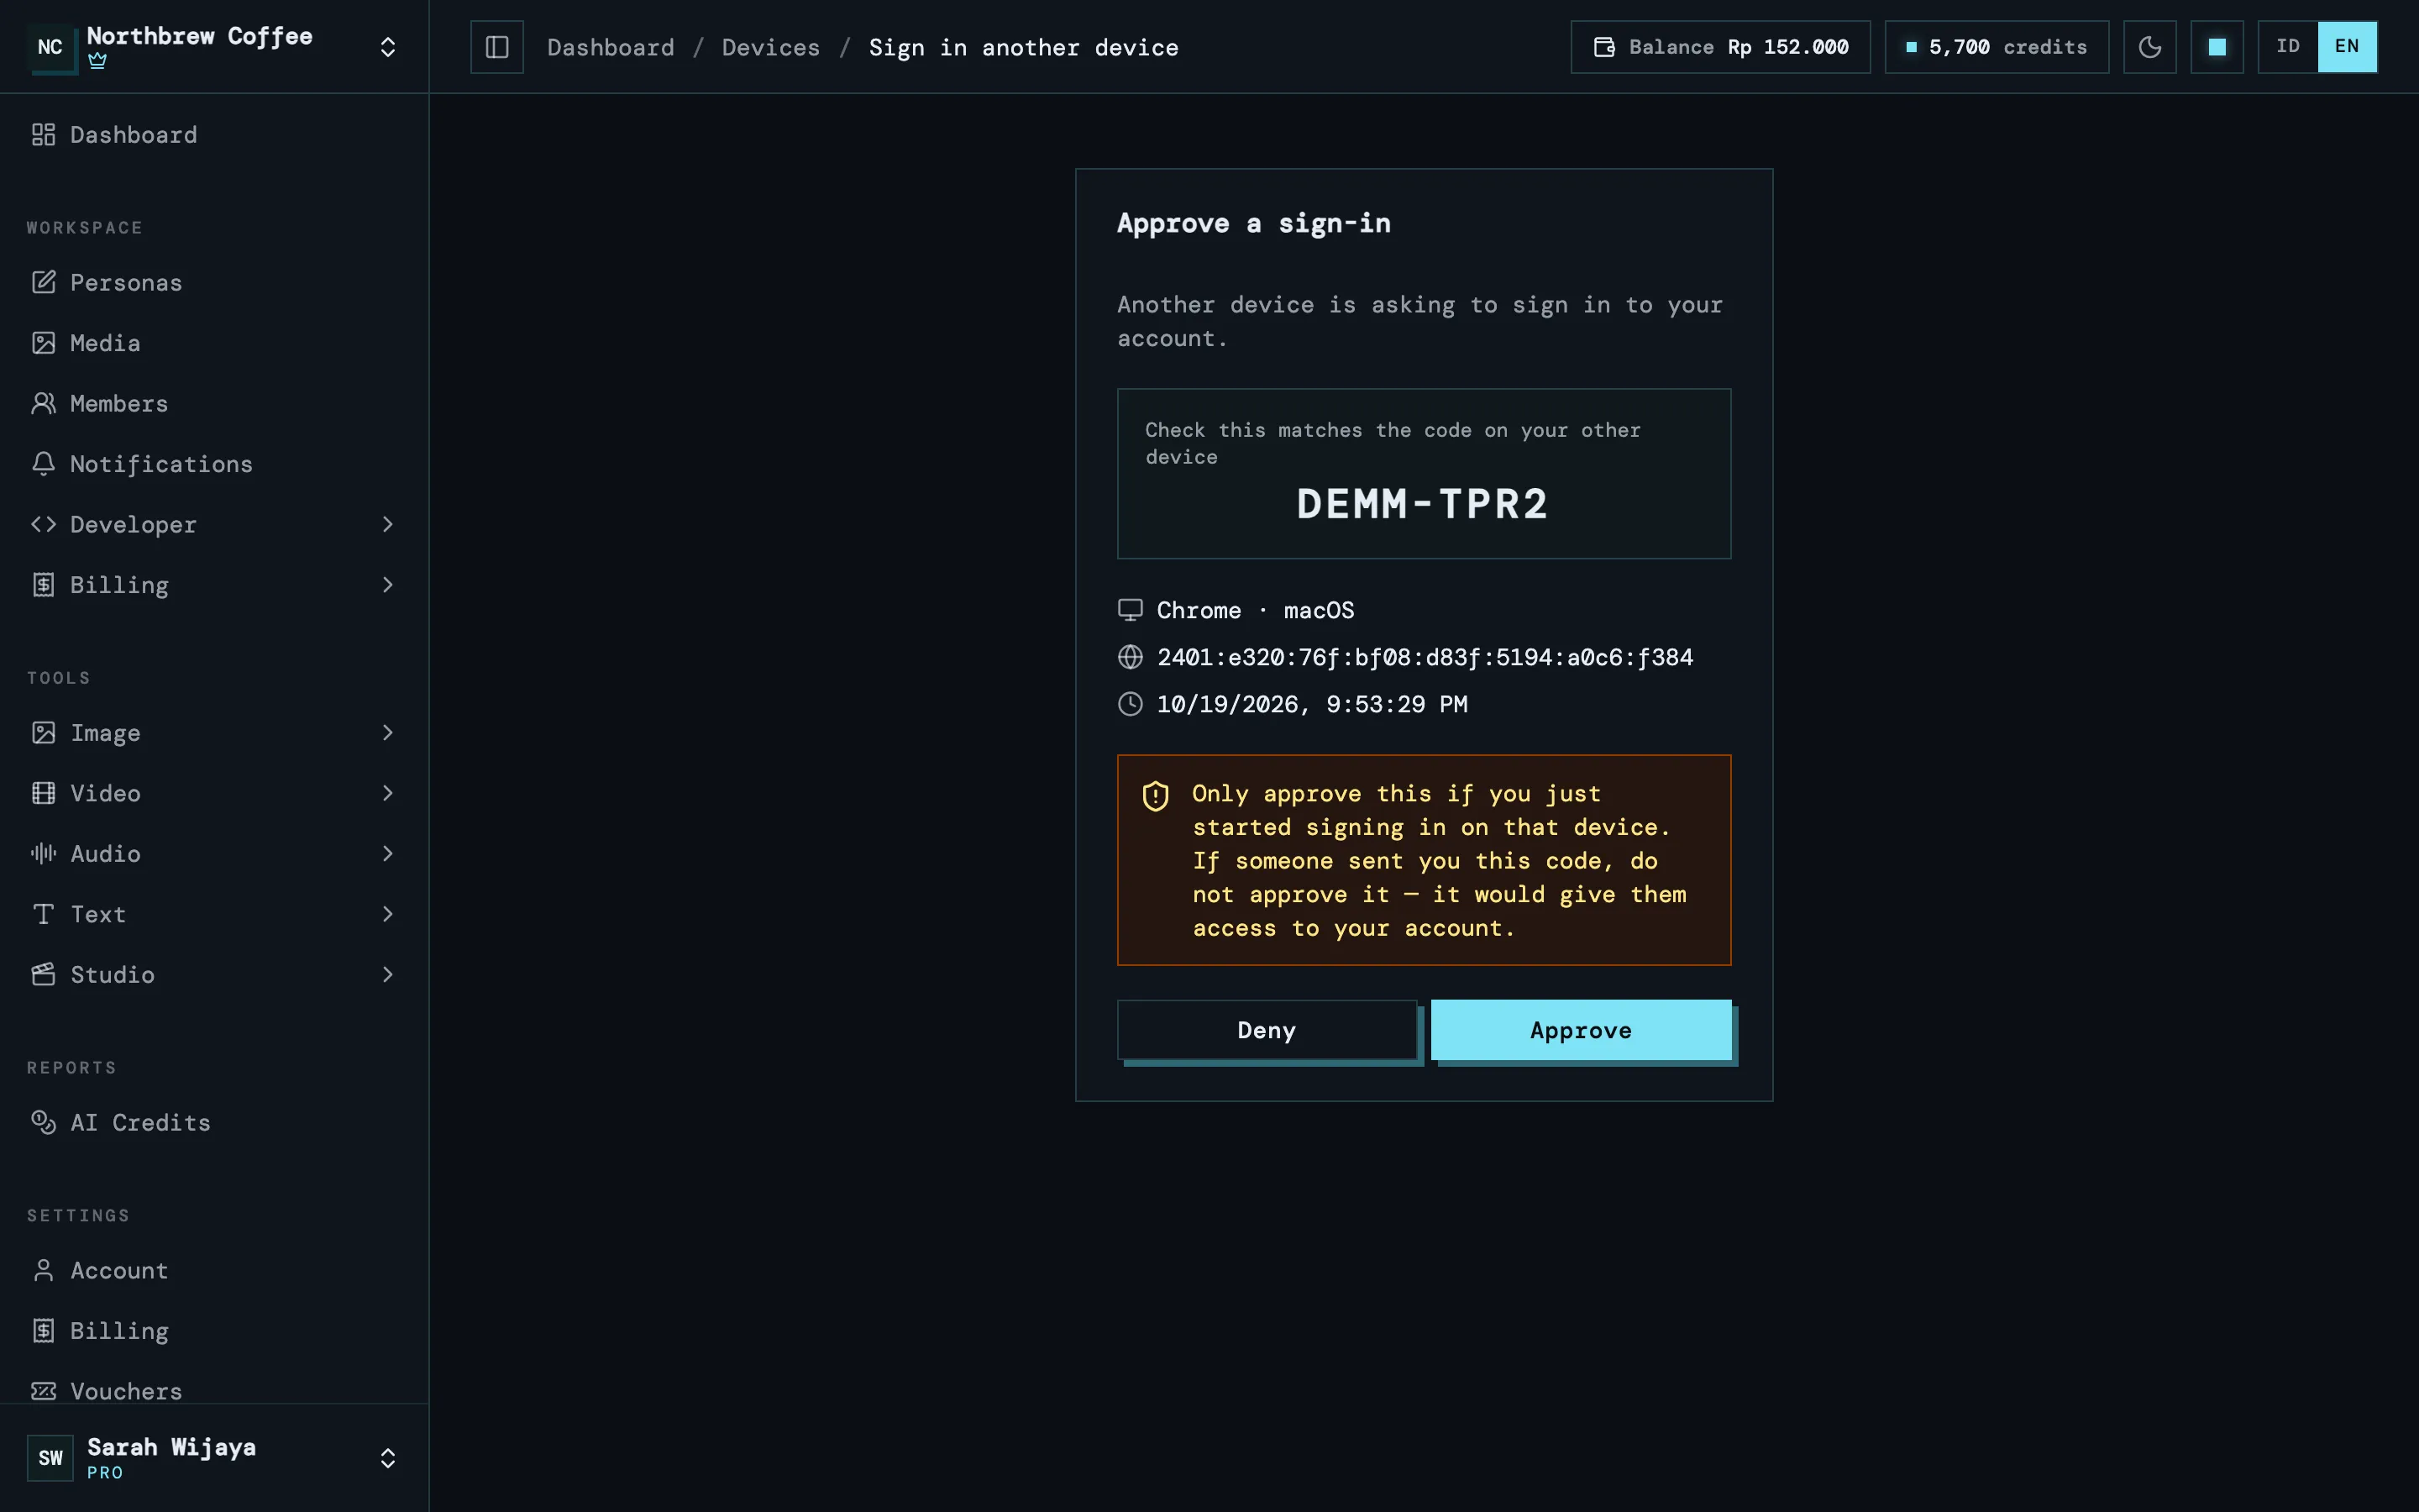The height and width of the screenshot is (1512, 2419).
Task: Click the Audio waveform icon
Action: [43, 853]
